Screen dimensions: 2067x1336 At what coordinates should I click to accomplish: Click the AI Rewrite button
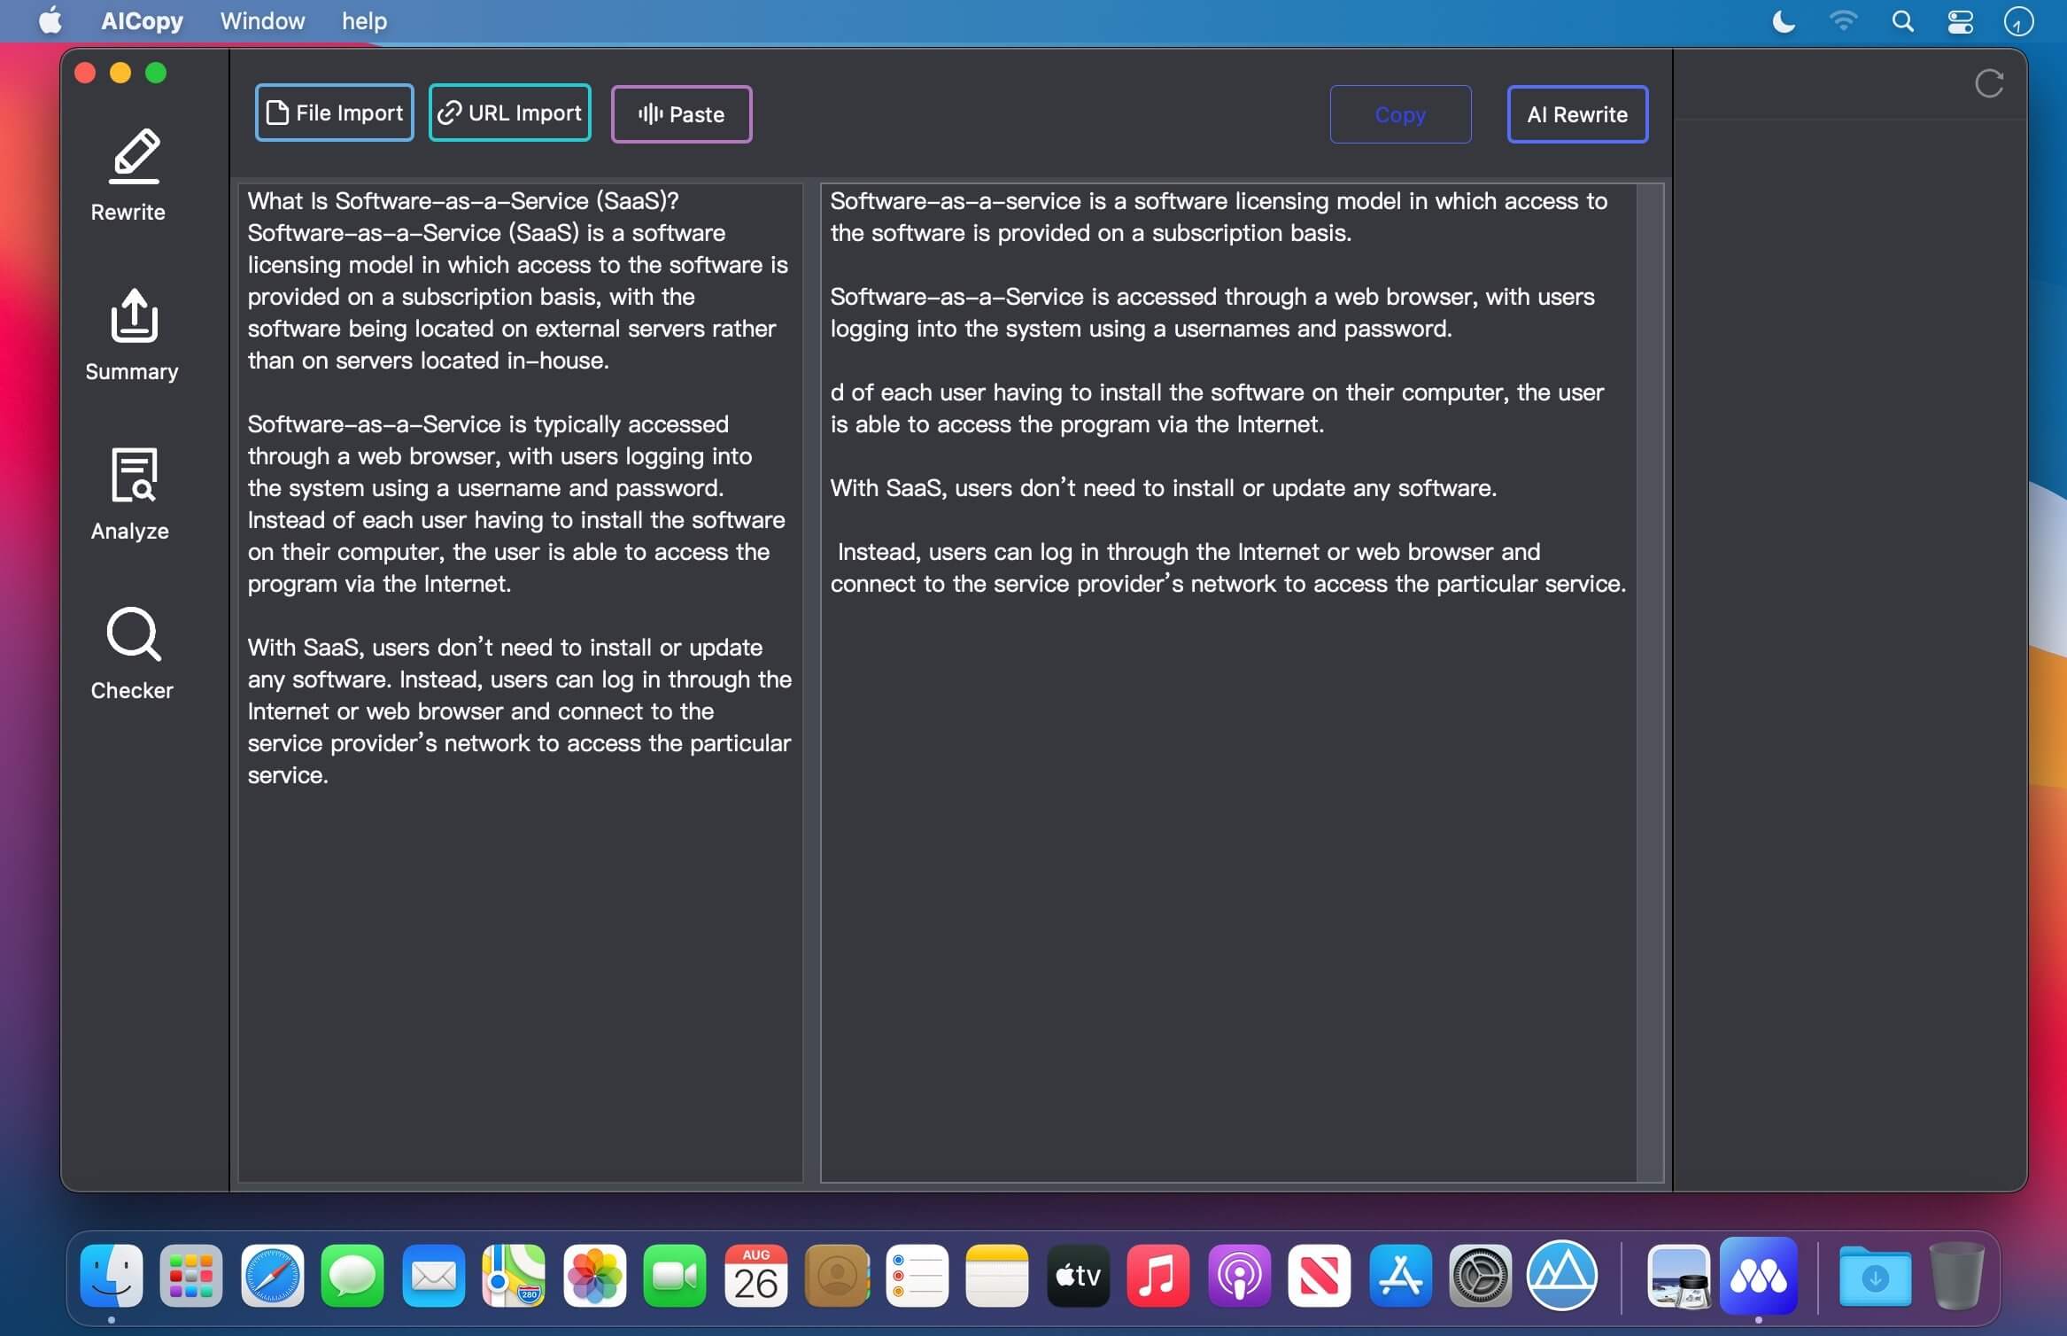[1577, 113]
